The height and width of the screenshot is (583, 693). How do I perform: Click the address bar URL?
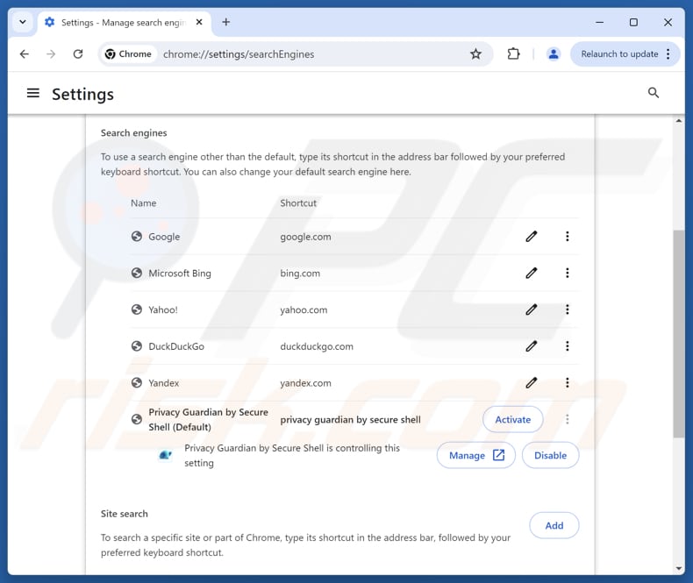(239, 53)
